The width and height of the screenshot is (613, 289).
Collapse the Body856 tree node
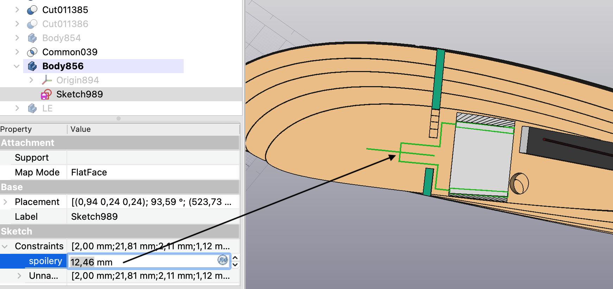(17, 66)
